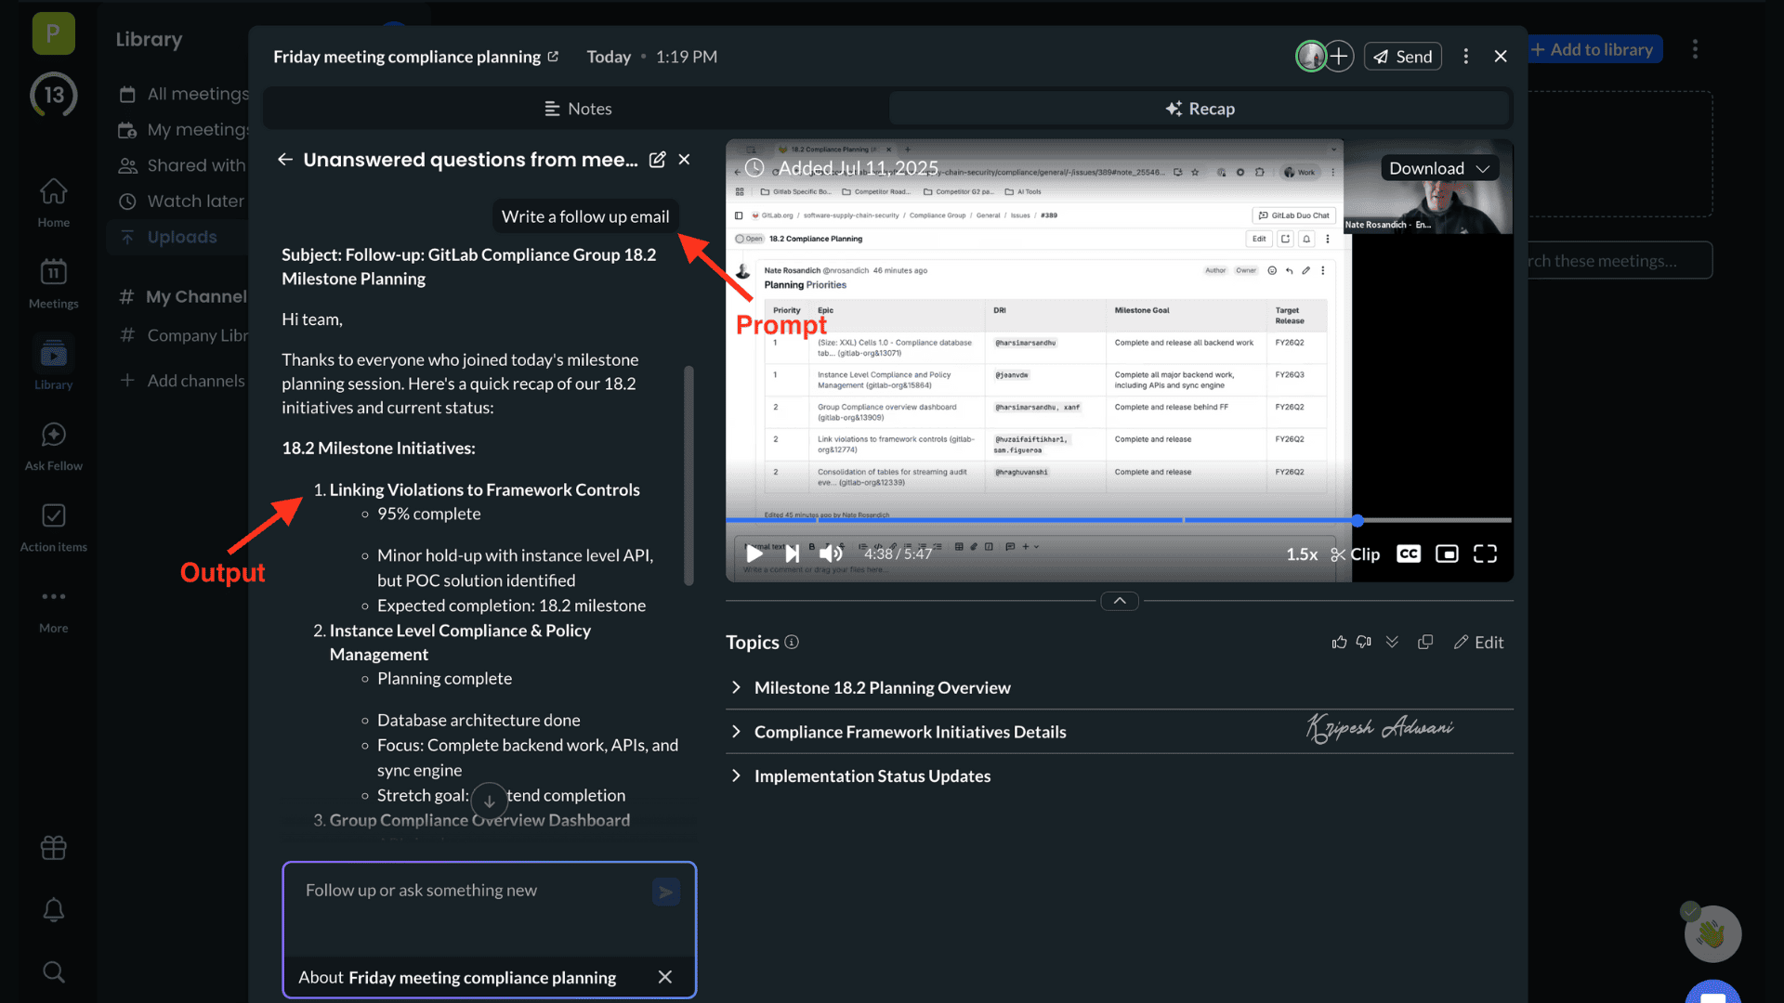
Task: Click Edit next to Topics
Action: point(1478,642)
